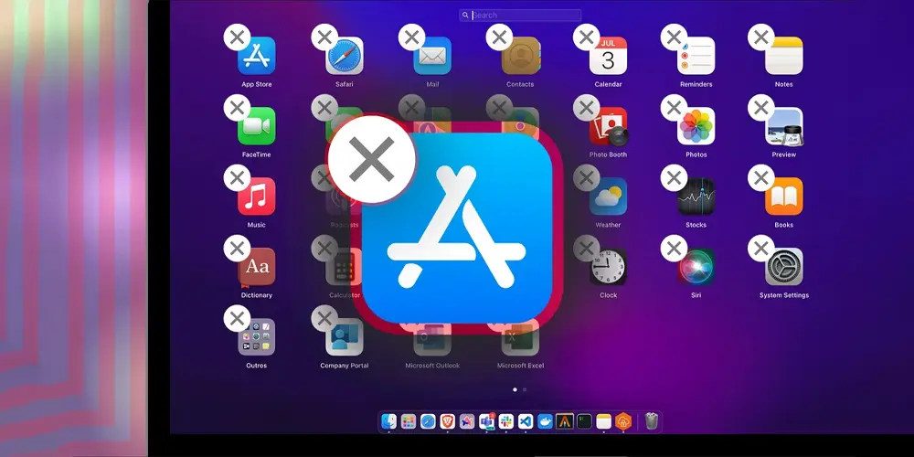914x457 pixels.
Task: Launch the Weather app
Action: point(608,197)
